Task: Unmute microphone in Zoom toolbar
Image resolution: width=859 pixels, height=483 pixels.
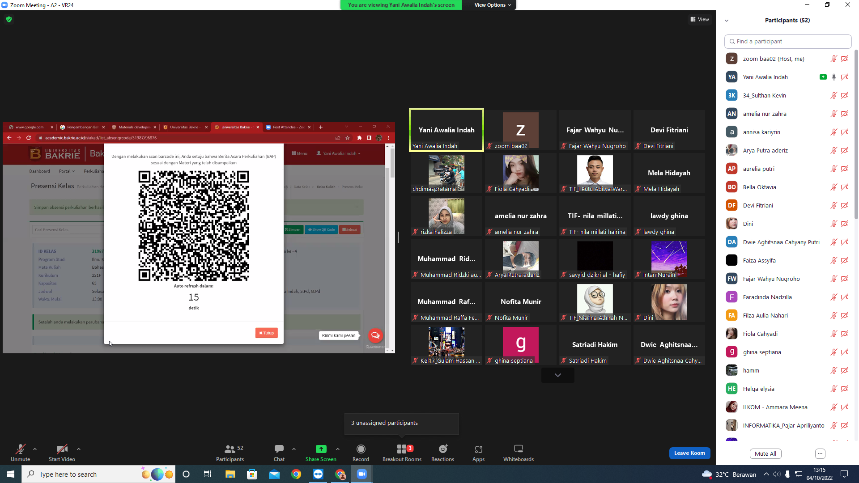Action: click(x=20, y=453)
